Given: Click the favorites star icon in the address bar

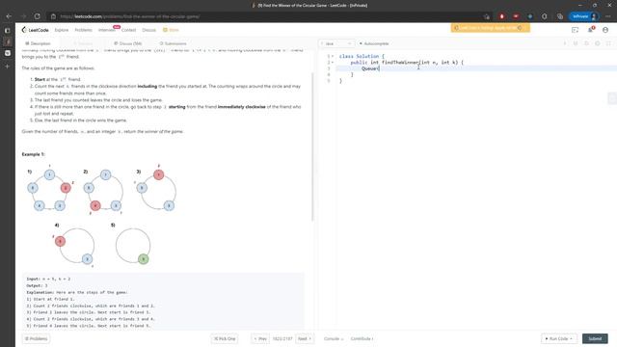Looking at the screenshot, I should [x=487, y=16].
